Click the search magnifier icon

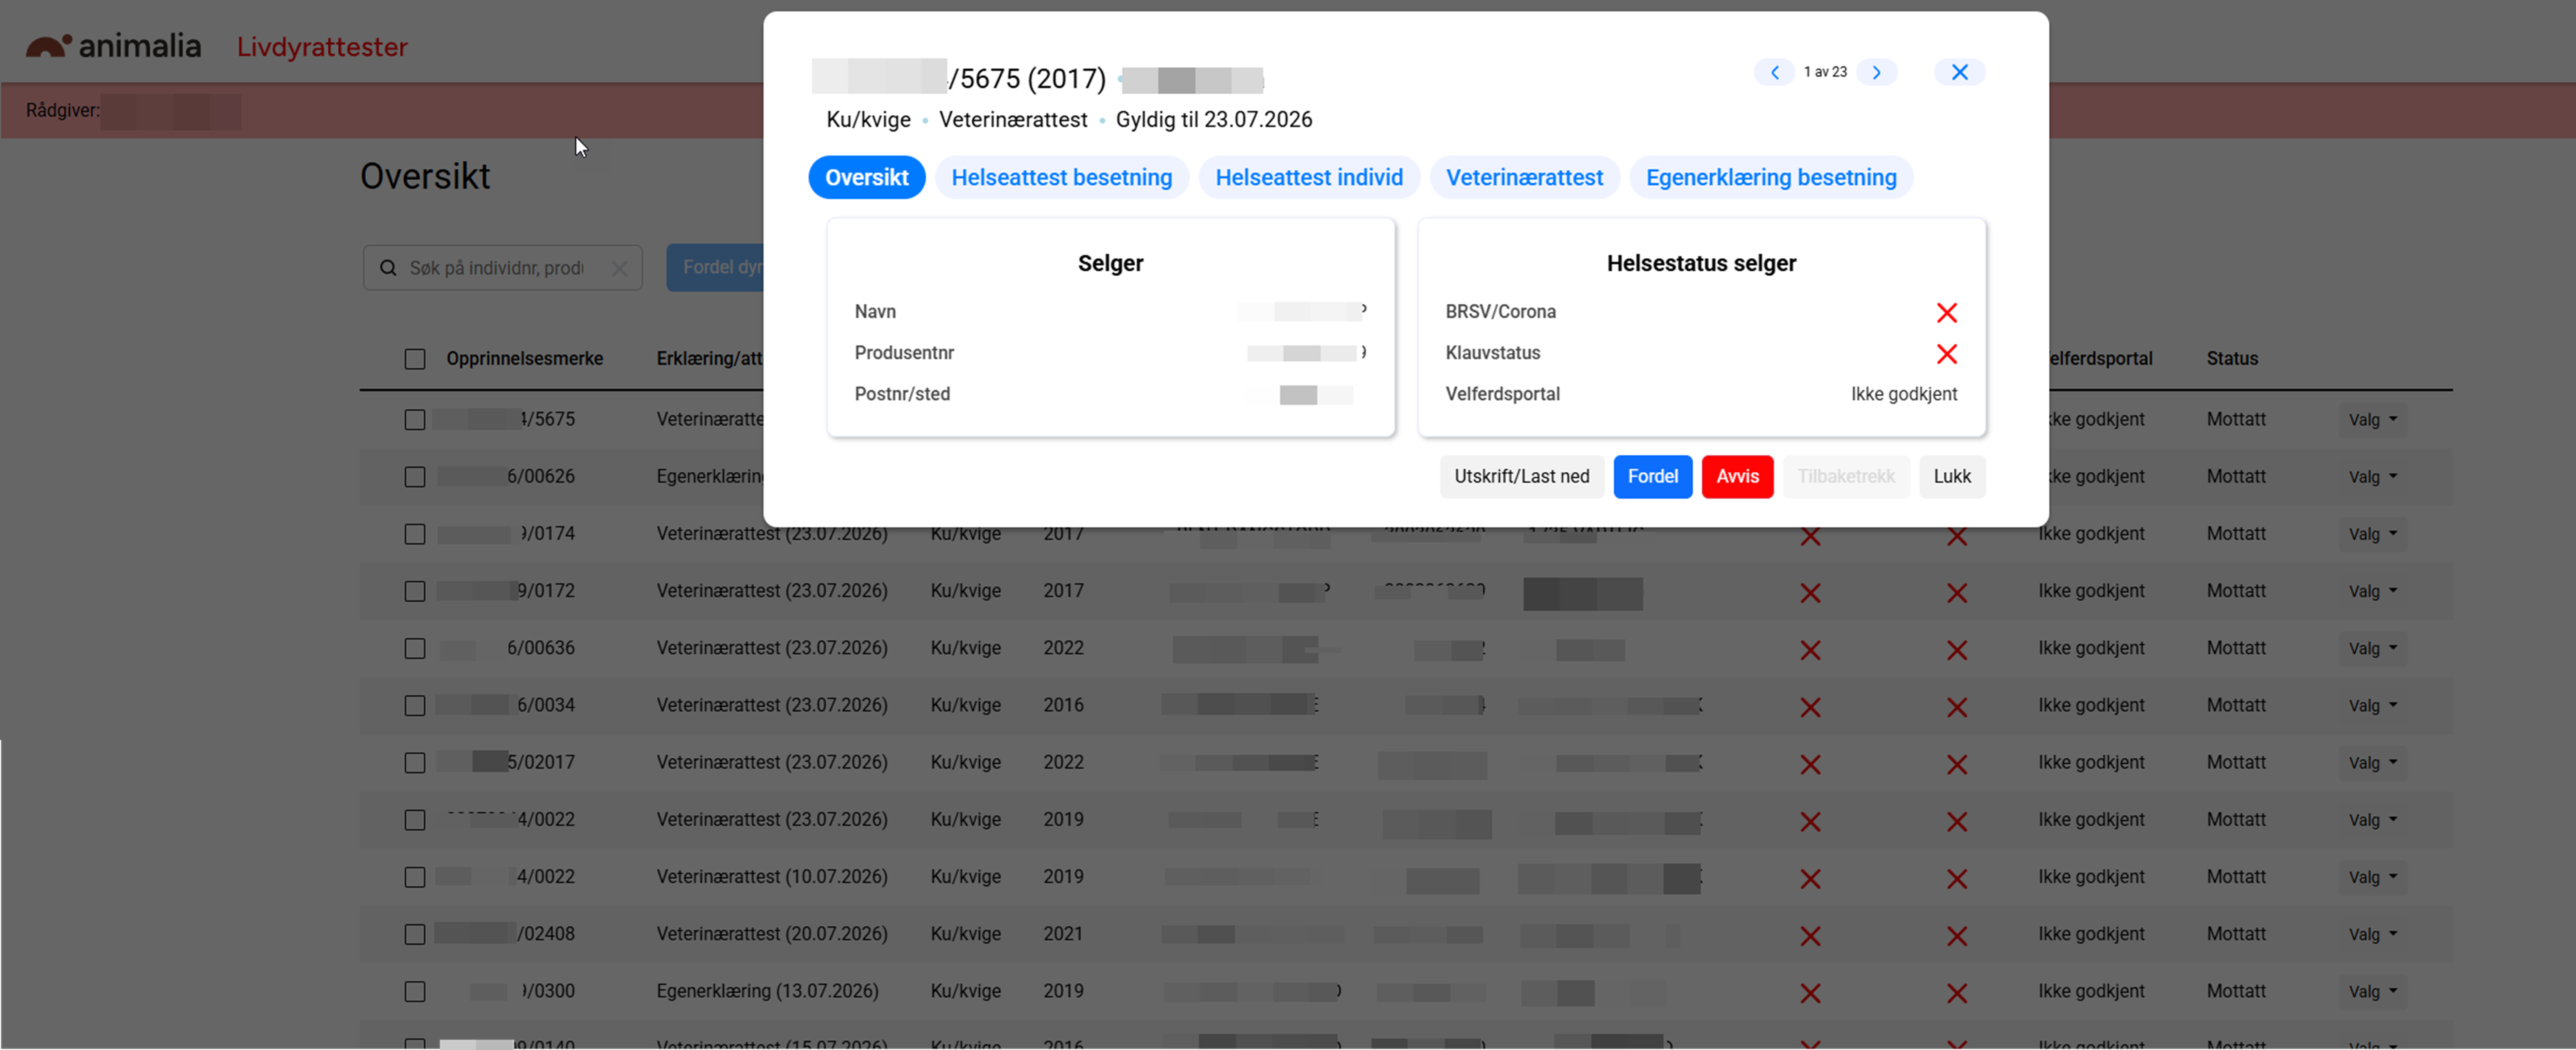coord(388,268)
